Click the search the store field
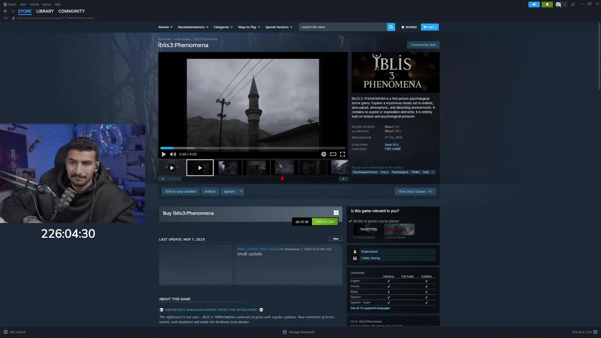 [x=343, y=27]
